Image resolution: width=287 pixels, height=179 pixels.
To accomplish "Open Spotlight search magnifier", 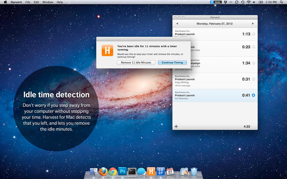I will [281, 2].
